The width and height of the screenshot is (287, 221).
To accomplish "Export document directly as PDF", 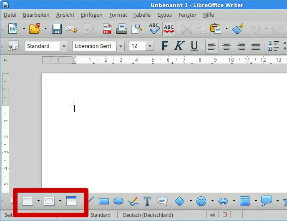I will click(x=107, y=29).
